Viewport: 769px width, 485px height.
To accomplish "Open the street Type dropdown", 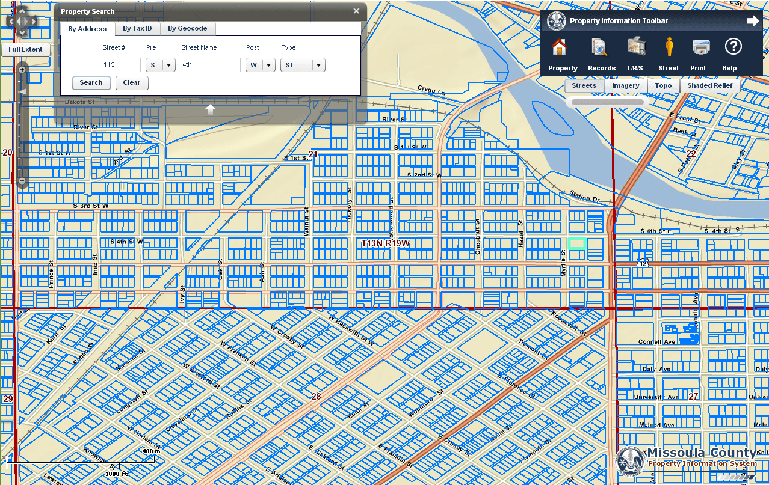I will (303, 65).
